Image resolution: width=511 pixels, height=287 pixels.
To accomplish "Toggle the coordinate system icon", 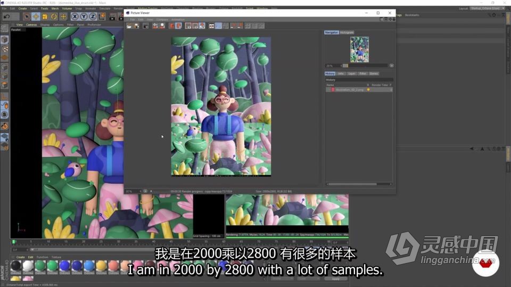I will click(x=102, y=16).
